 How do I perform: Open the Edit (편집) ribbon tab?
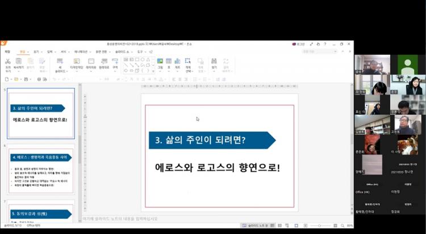[23, 52]
